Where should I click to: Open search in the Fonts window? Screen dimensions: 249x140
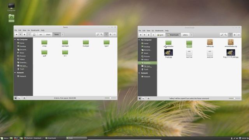click(102, 35)
